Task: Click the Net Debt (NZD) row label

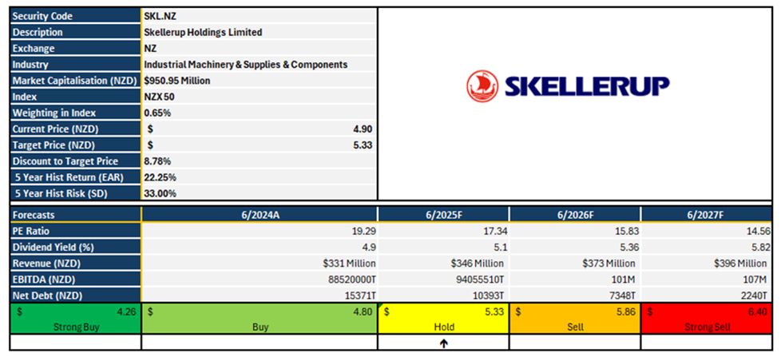Action: (75, 295)
